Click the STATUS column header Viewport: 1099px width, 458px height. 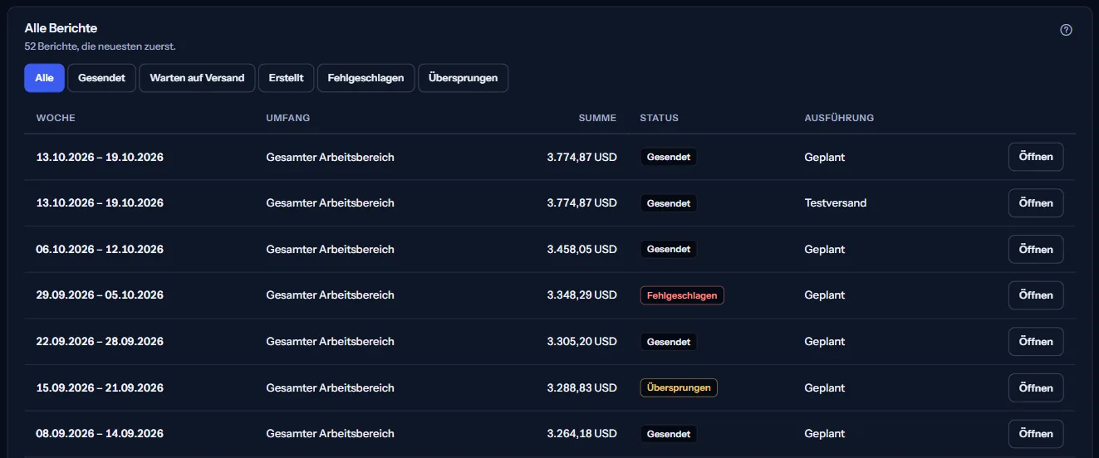[659, 118]
